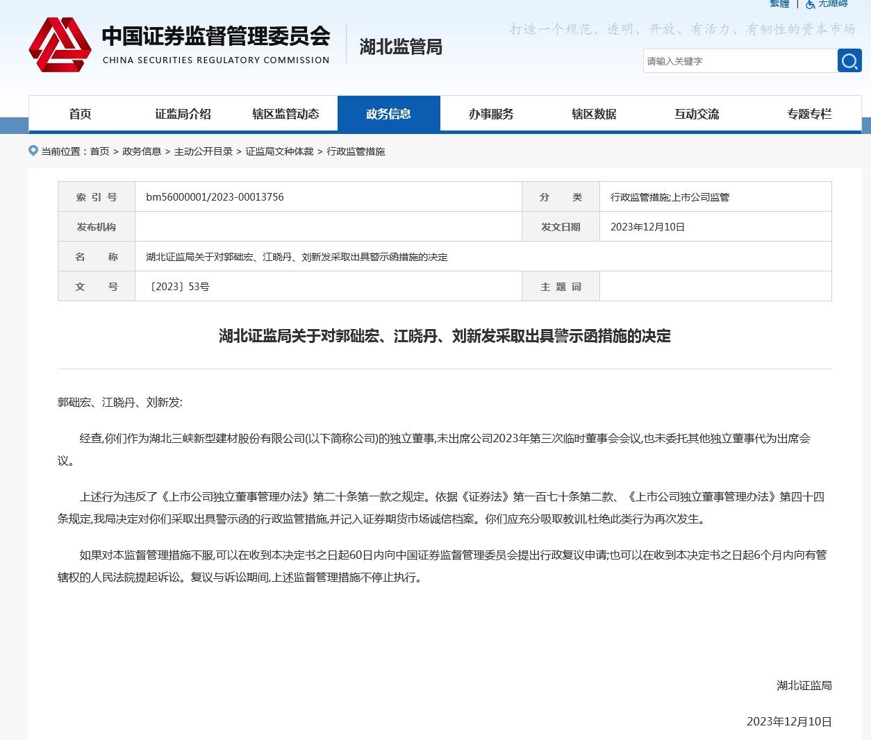This screenshot has height=740, width=871.
Task: Click the salutation 郭础宏、江晓丹、刘新发:
Action: coord(119,403)
